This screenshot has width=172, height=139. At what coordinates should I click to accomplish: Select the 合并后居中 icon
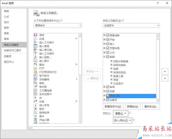tap(36, 94)
